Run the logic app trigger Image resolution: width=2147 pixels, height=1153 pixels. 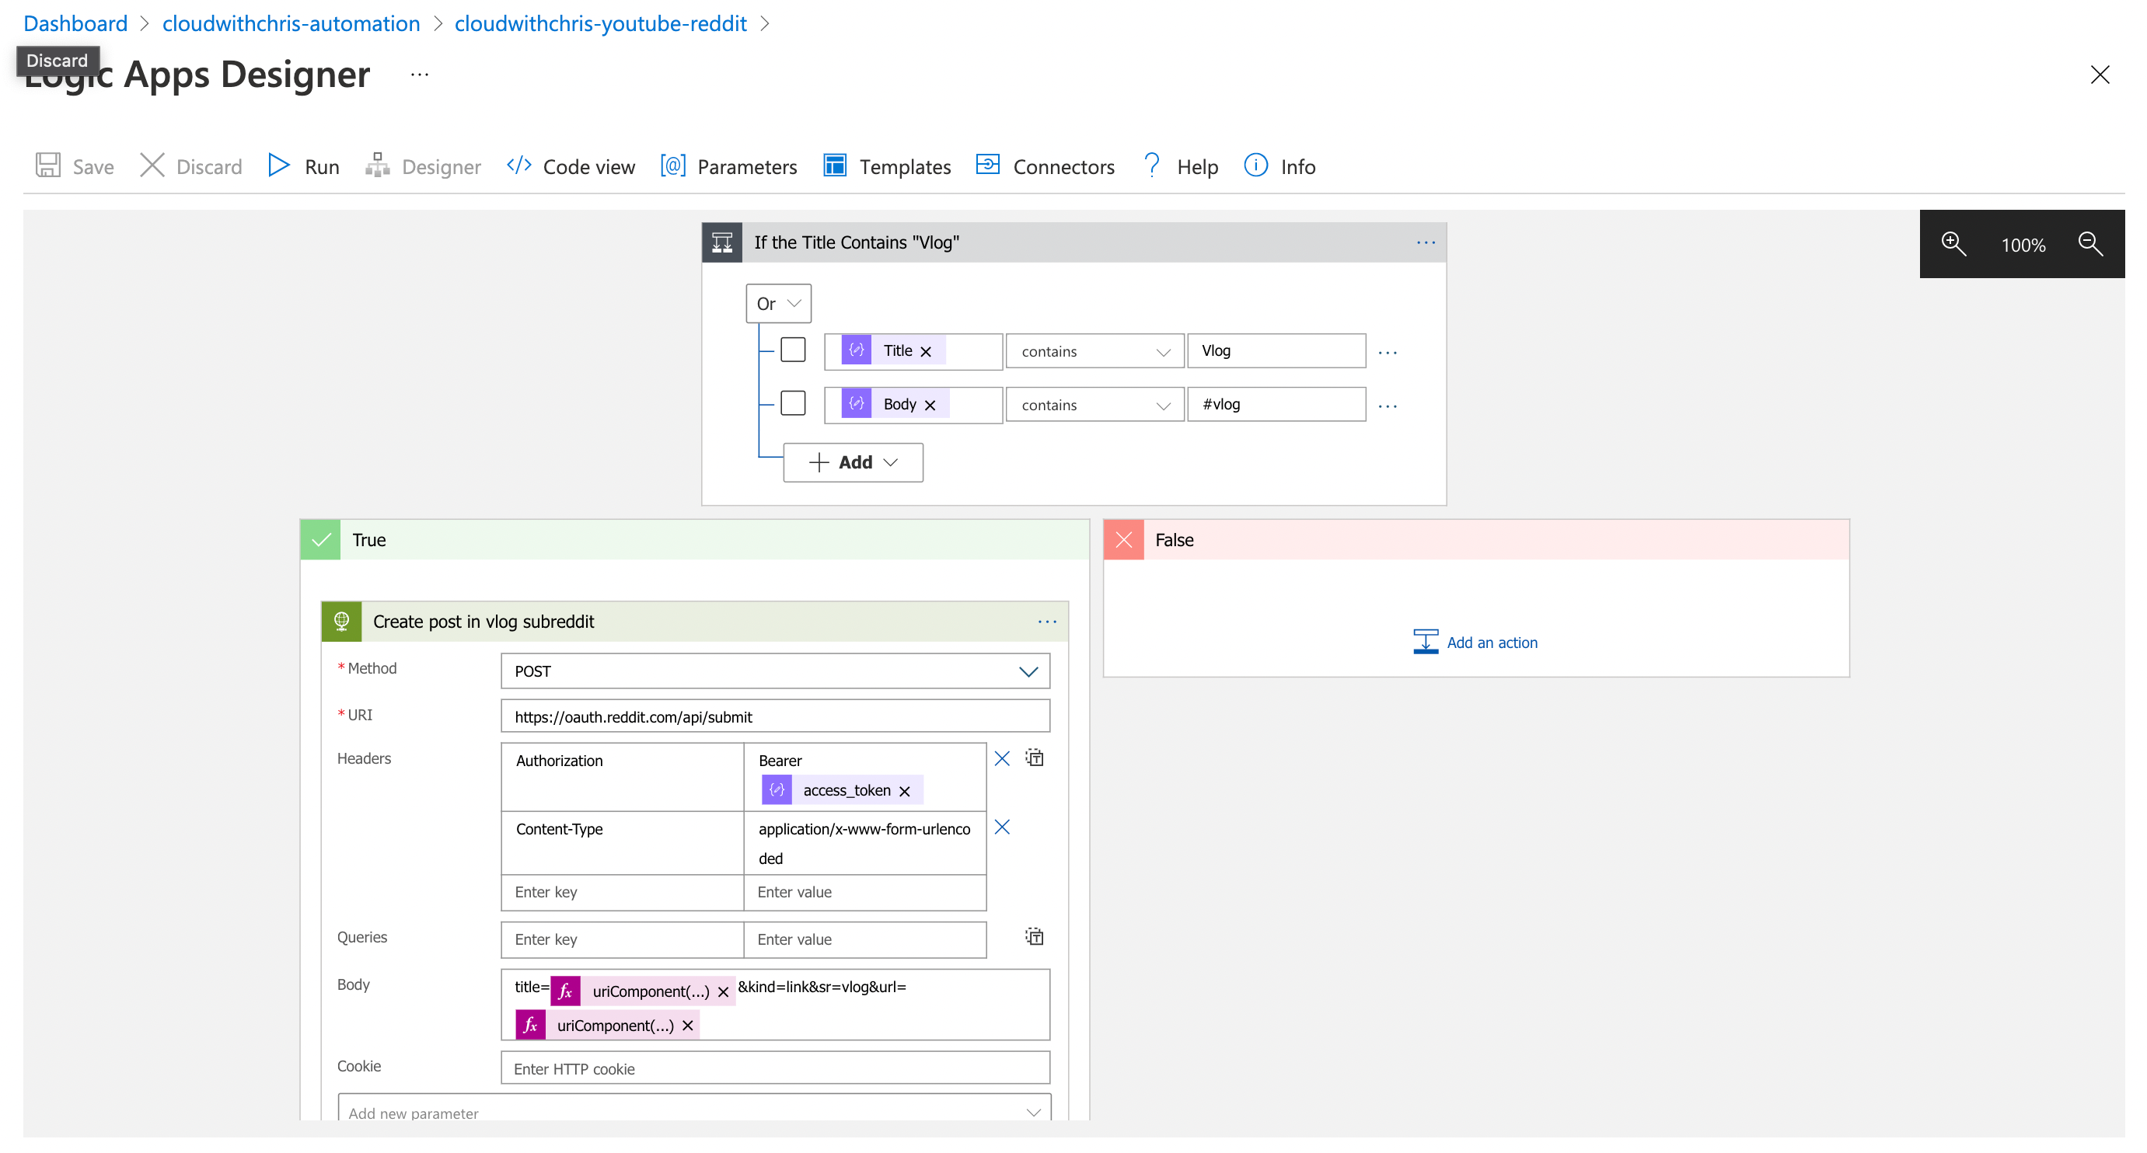tap(302, 165)
